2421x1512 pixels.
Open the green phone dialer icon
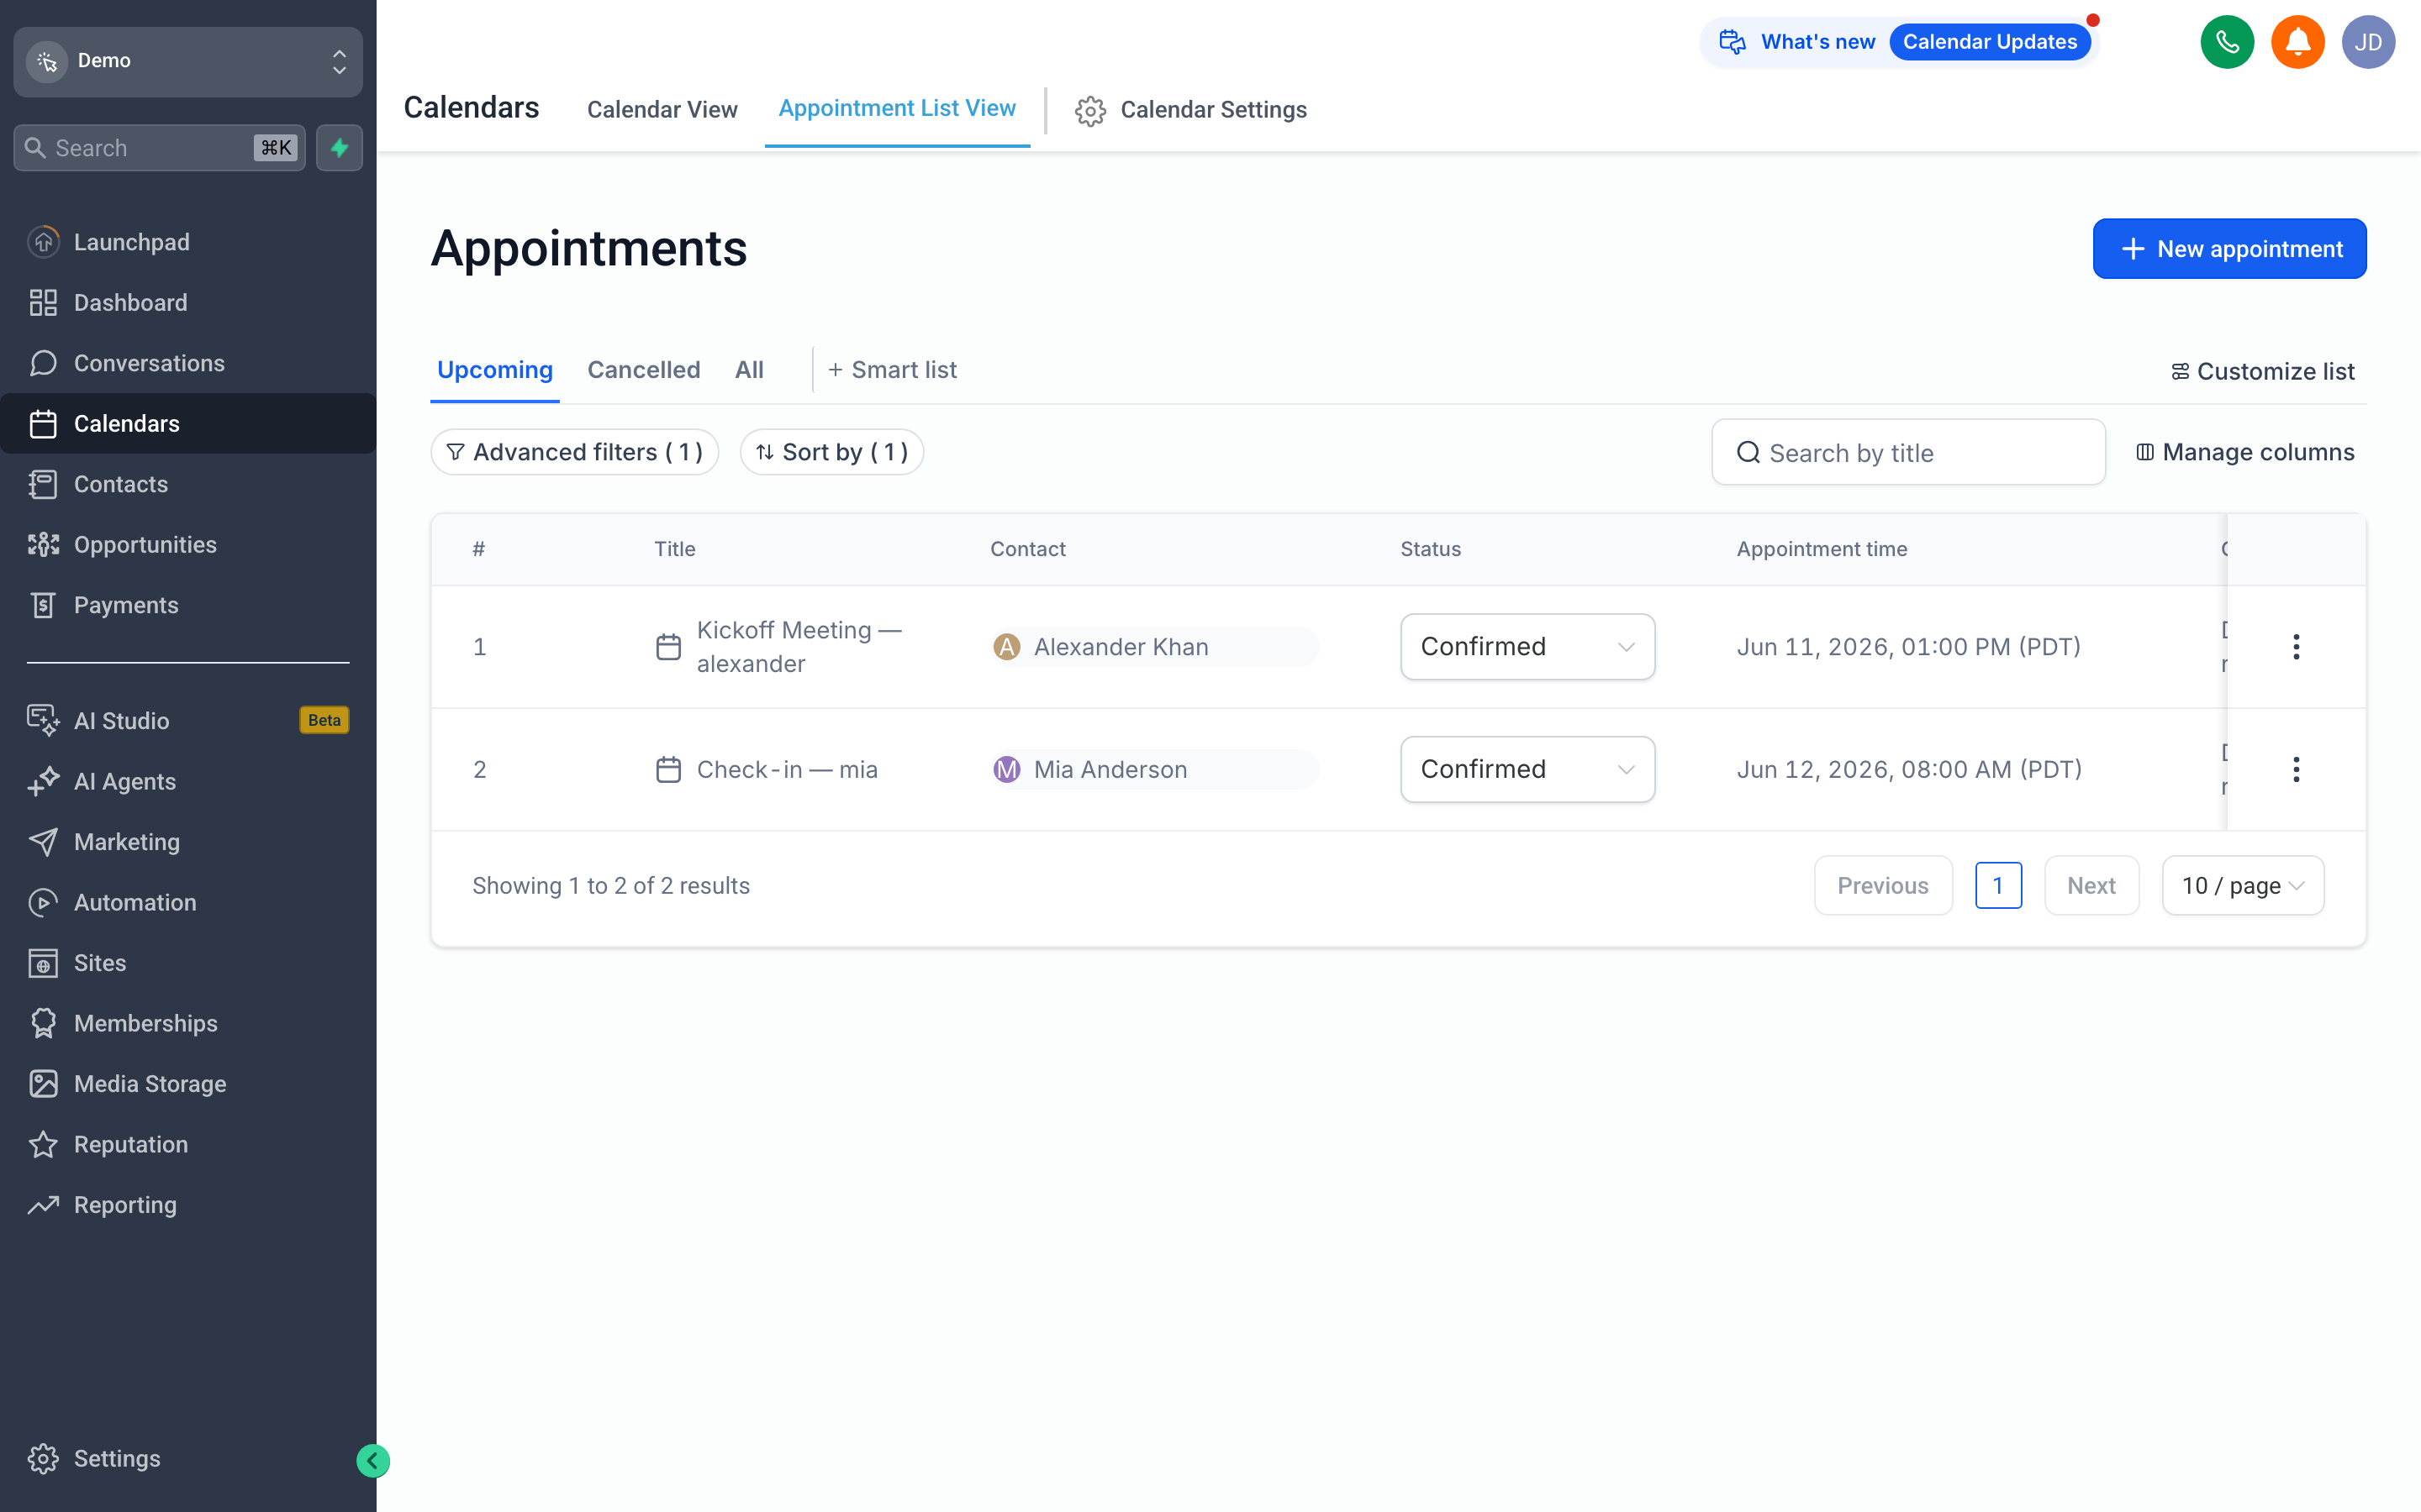click(x=2227, y=42)
